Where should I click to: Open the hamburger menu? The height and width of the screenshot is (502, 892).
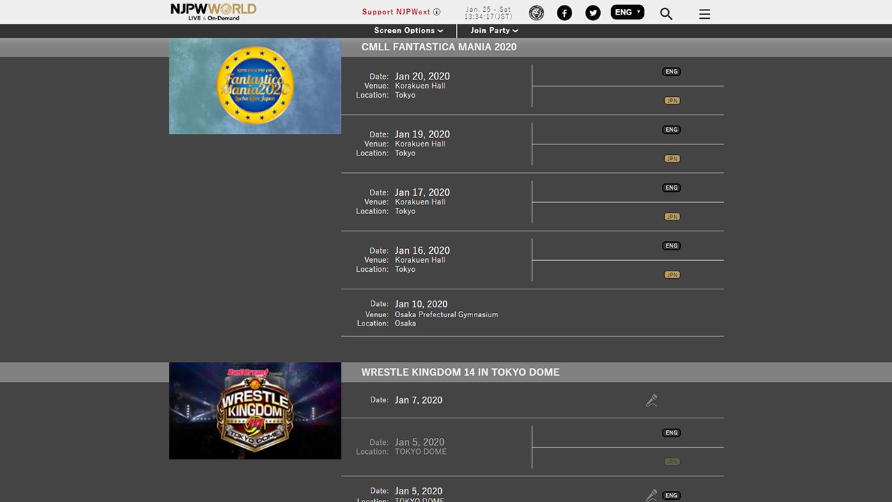click(x=705, y=14)
